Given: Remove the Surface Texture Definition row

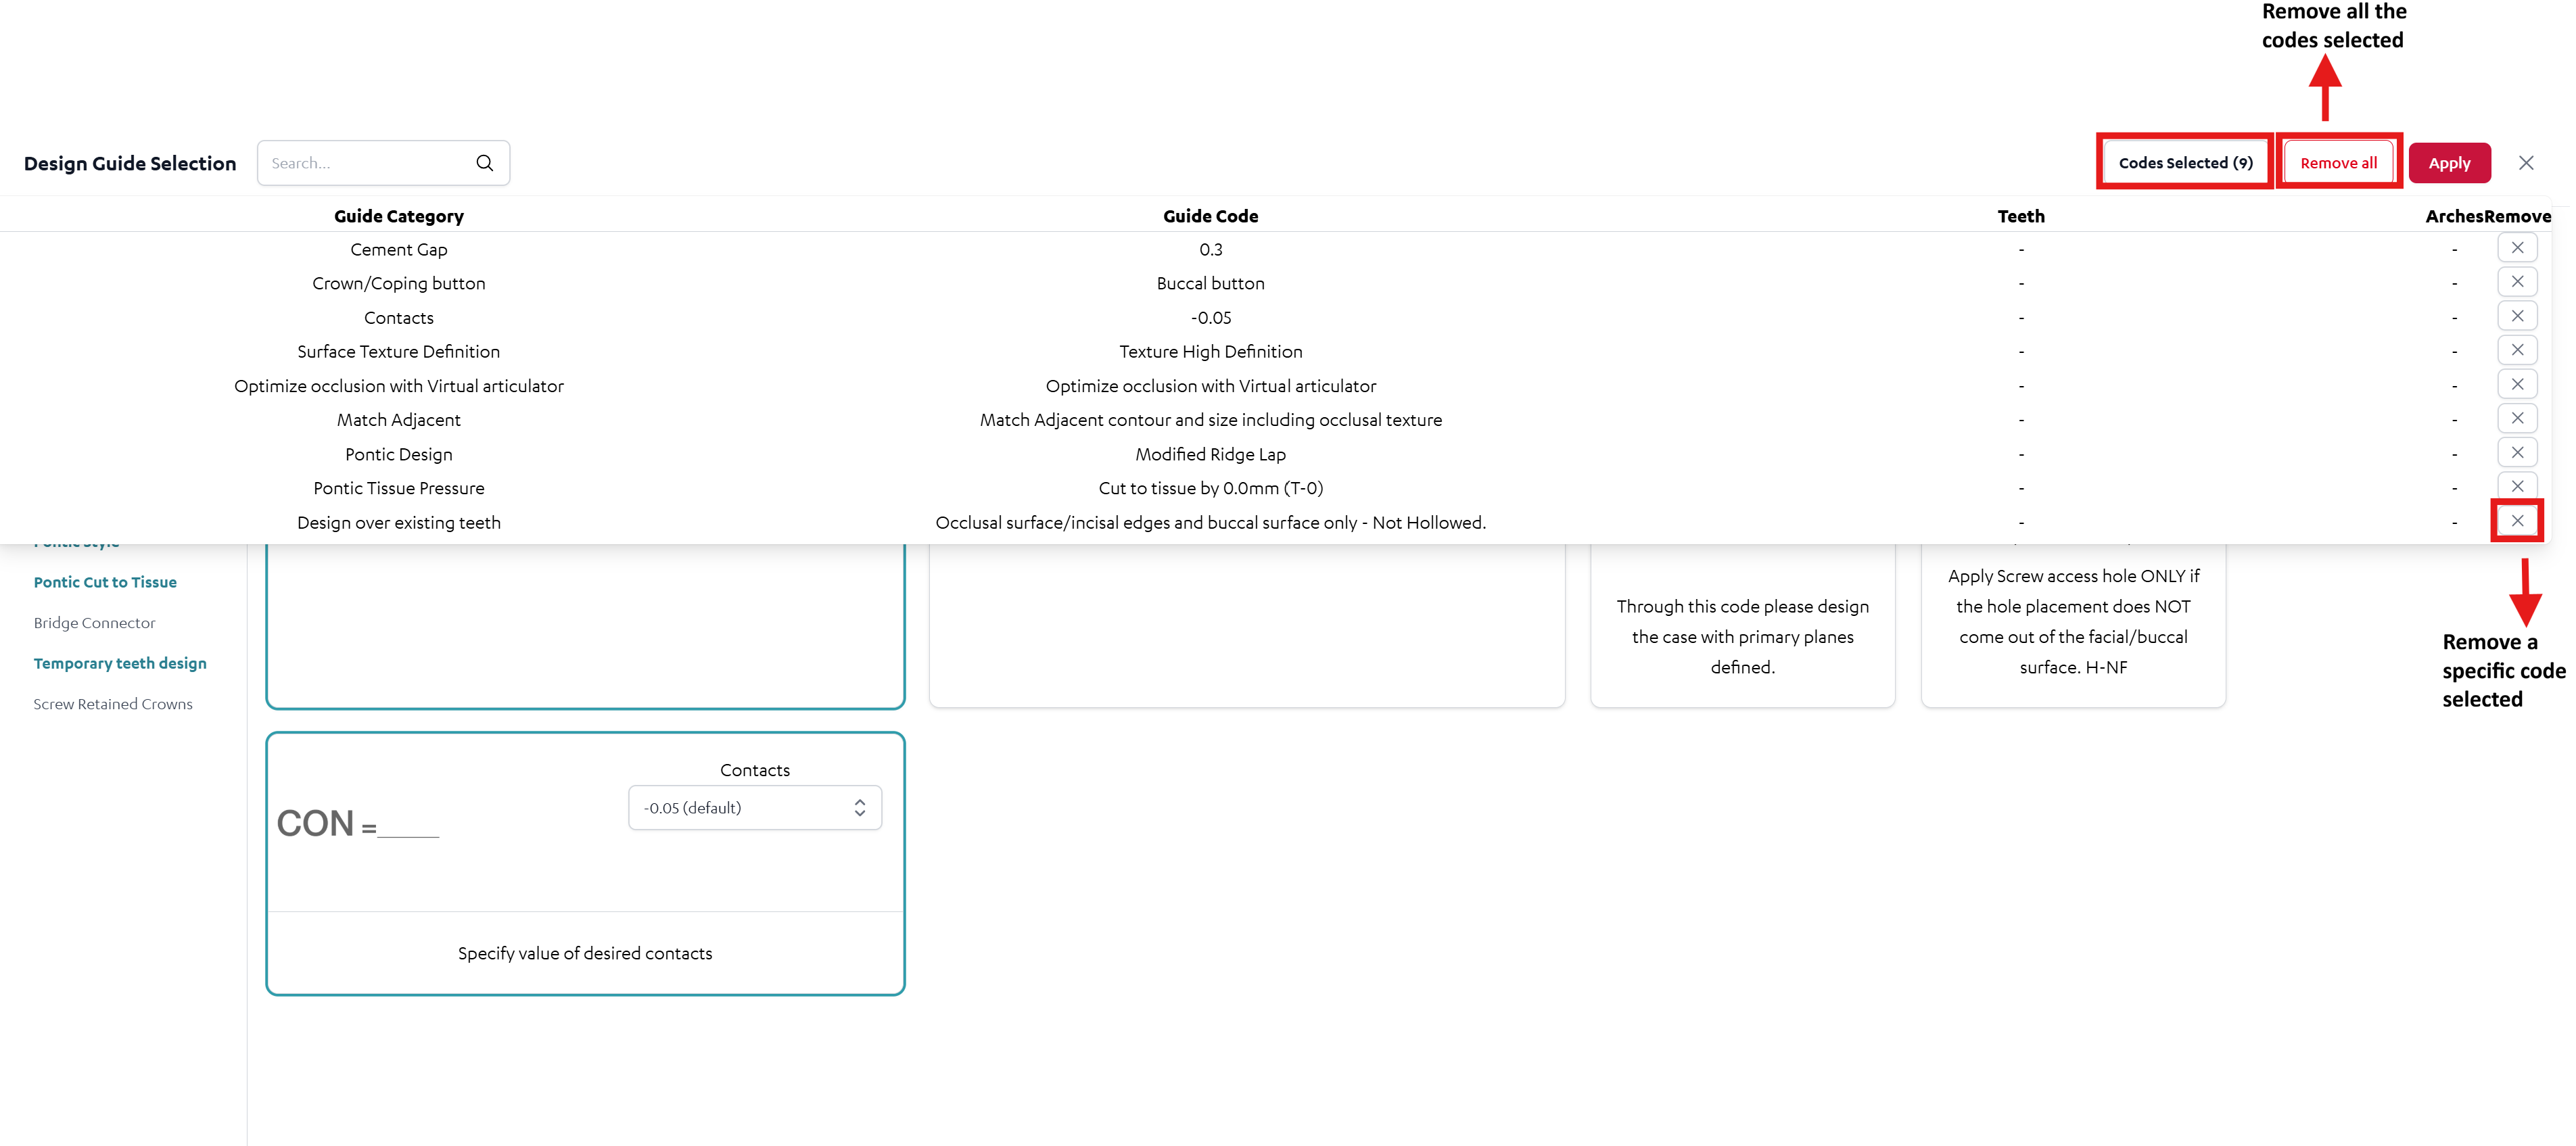Looking at the screenshot, I should point(2517,350).
